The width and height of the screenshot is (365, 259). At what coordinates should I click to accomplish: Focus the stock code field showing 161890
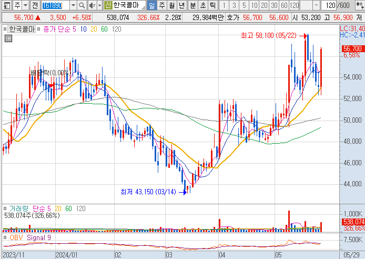click(x=55, y=5)
